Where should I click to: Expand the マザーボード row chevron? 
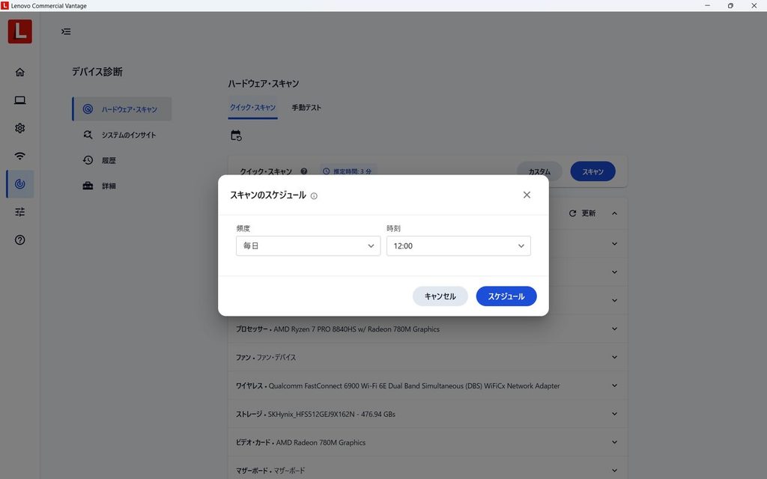(614, 471)
